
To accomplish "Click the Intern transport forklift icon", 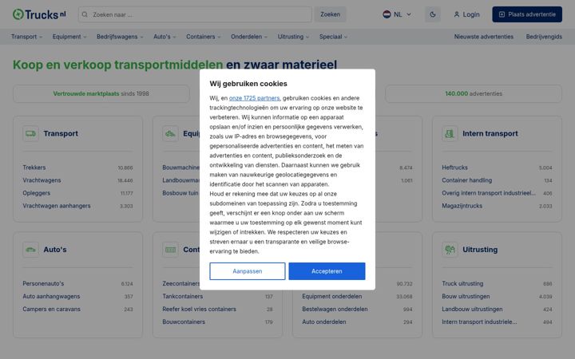I will [x=450, y=134].
